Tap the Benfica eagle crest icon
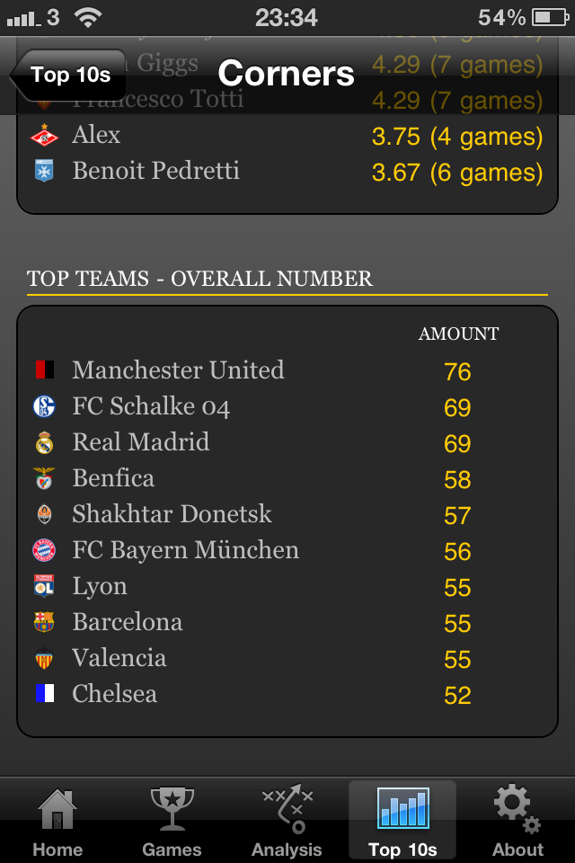Viewport: 575px width, 863px height. click(44, 478)
